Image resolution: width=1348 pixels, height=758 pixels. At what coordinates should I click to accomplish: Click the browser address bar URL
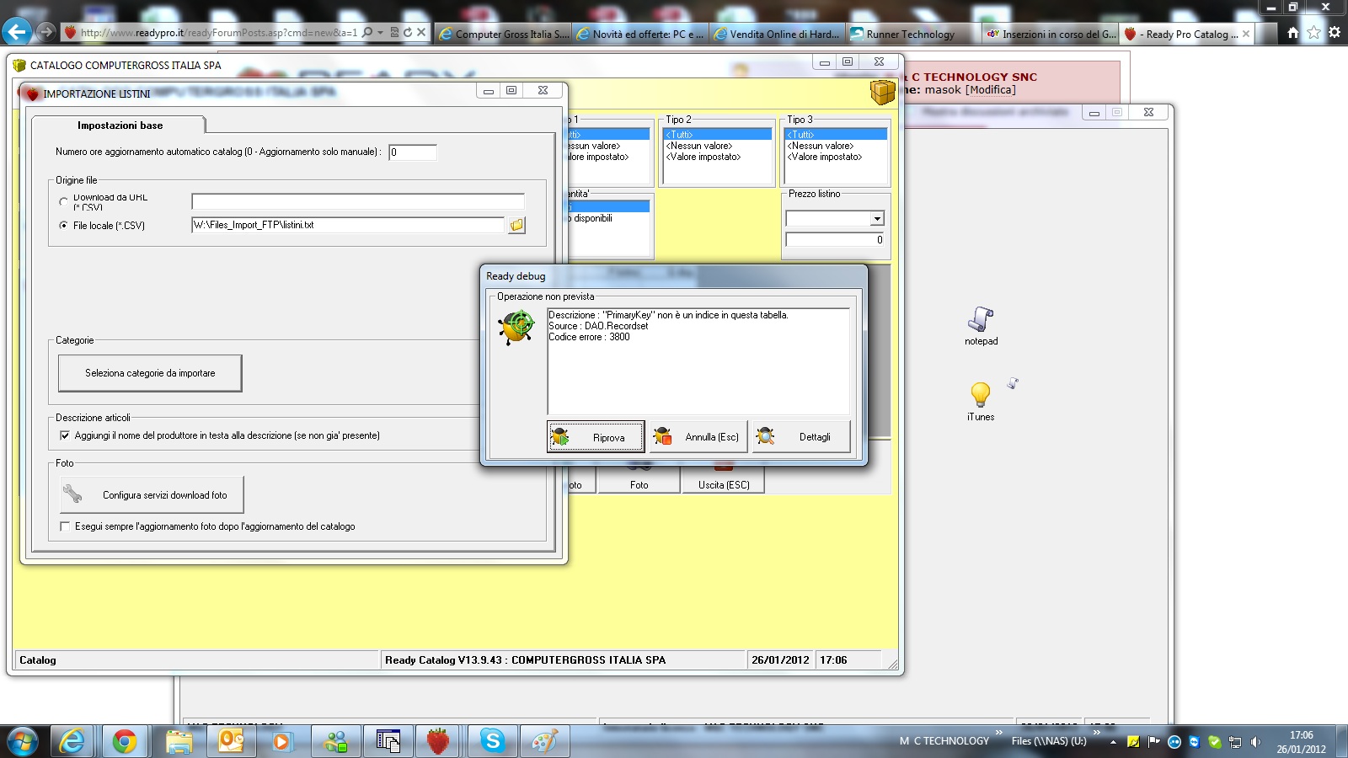coord(219,33)
